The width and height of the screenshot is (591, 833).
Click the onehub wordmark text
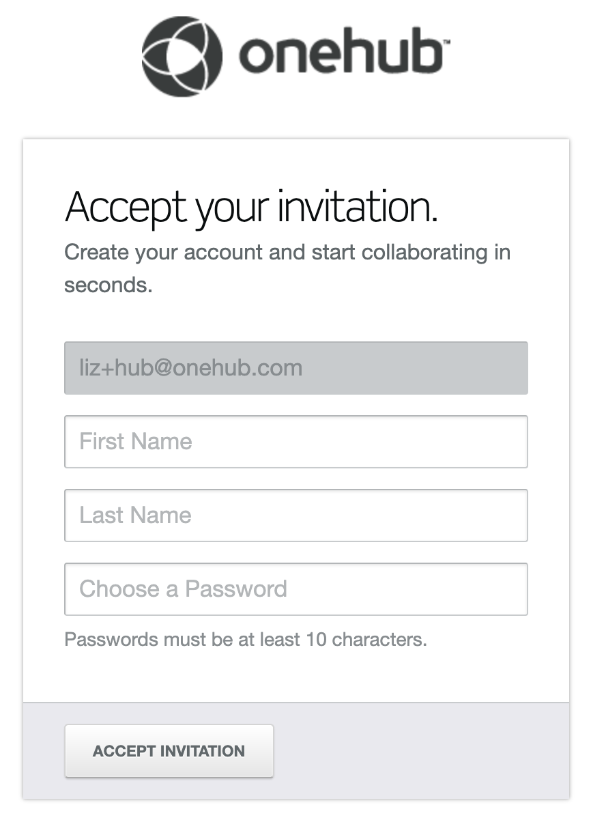[340, 55]
